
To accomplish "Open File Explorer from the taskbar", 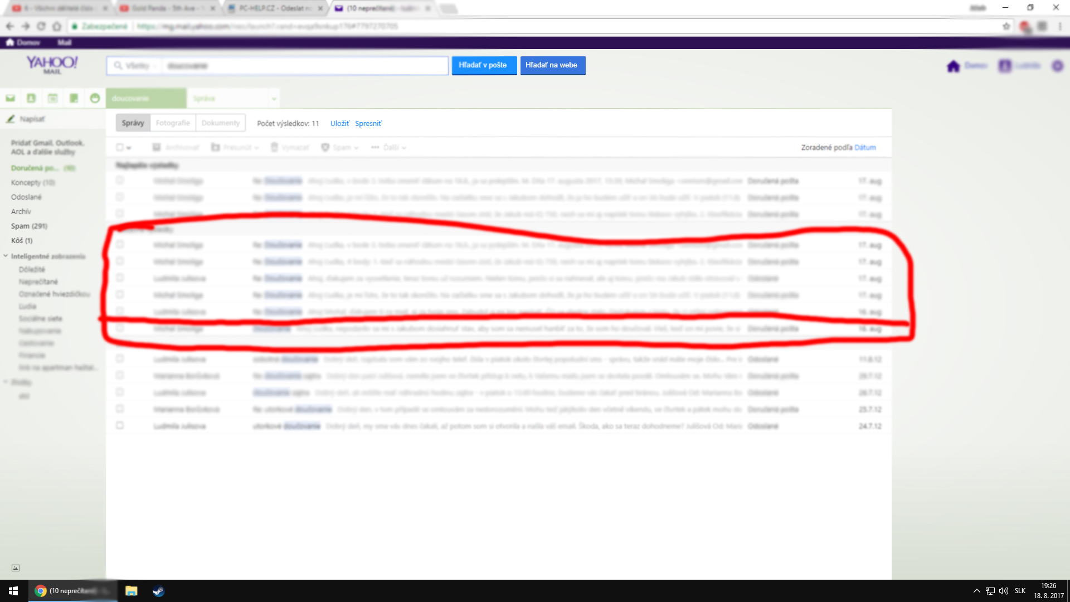I will [131, 591].
